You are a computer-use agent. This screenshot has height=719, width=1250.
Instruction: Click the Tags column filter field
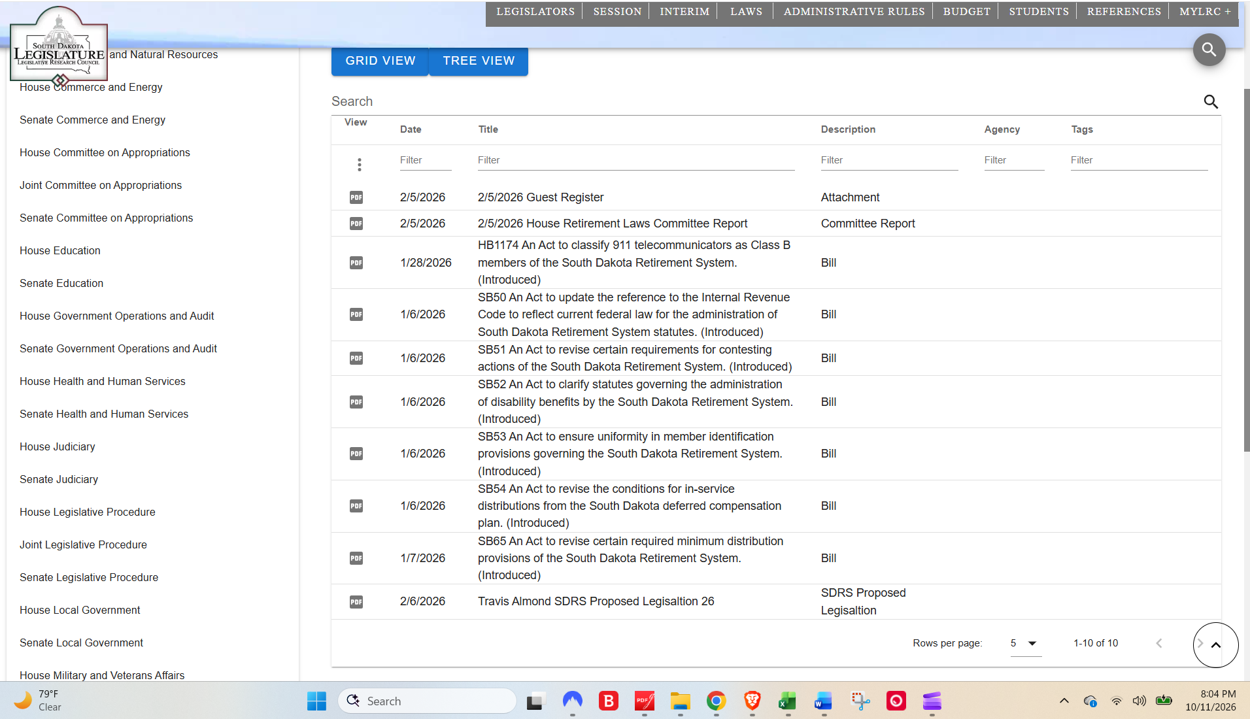click(1139, 160)
